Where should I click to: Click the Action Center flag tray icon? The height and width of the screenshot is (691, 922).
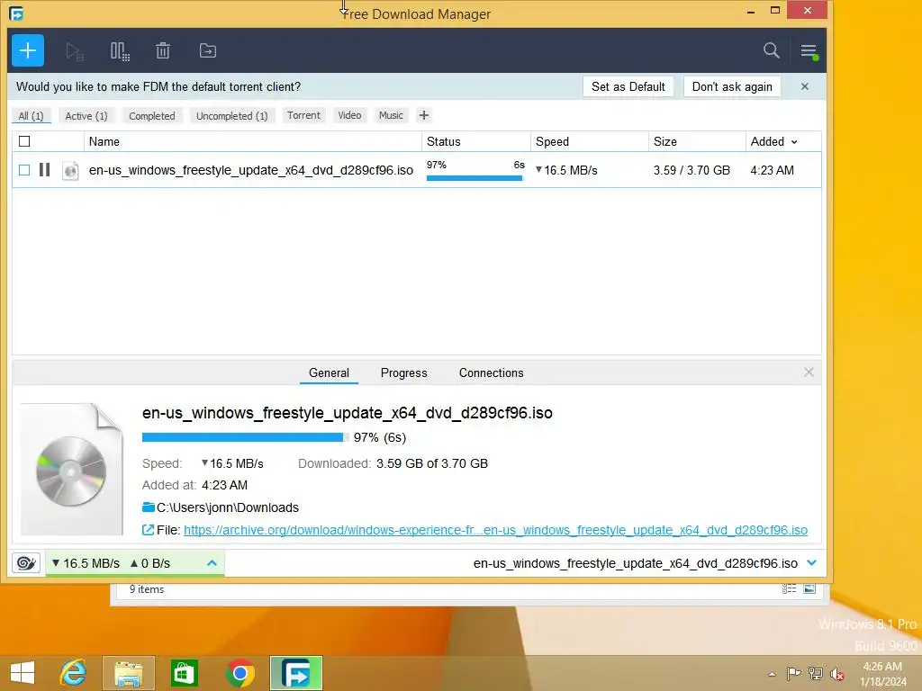pos(793,673)
